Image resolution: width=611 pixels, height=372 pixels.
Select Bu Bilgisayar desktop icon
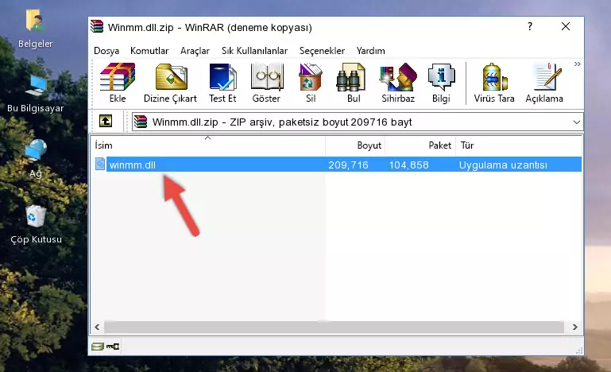(x=35, y=94)
